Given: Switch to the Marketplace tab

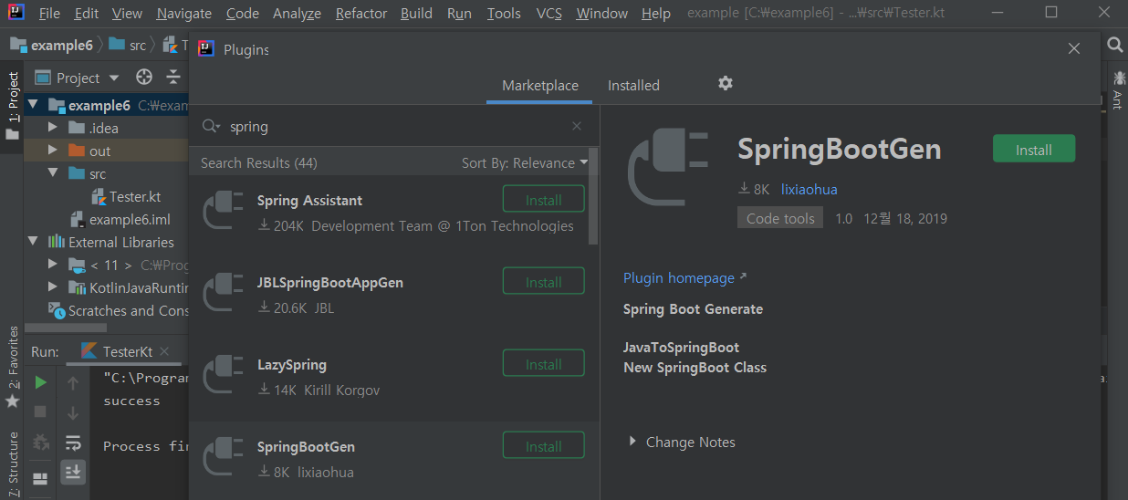Looking at the screenshot, I should click(540, 85).
